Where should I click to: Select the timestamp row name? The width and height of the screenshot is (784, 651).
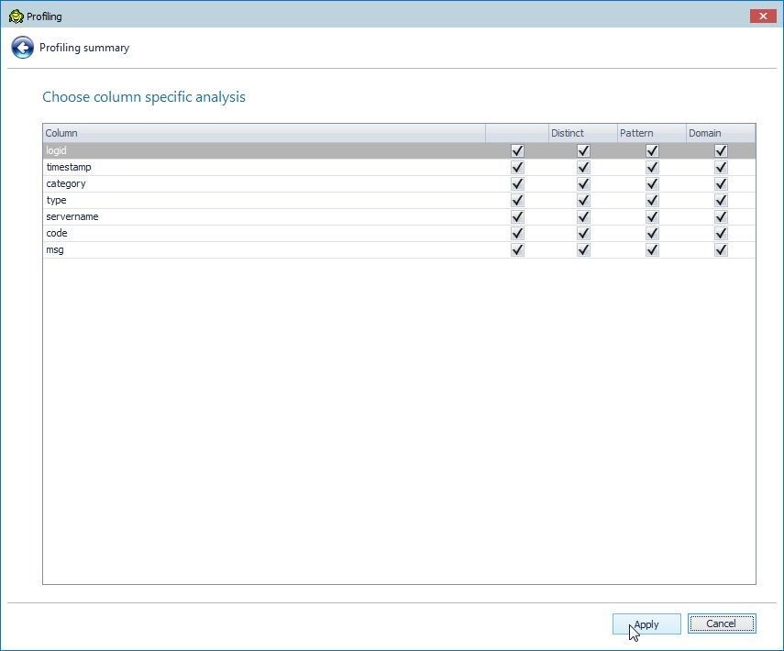tap(69, 167)
